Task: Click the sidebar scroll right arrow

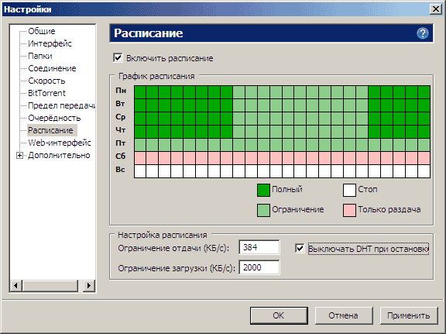Action: (x=89, y=285)
